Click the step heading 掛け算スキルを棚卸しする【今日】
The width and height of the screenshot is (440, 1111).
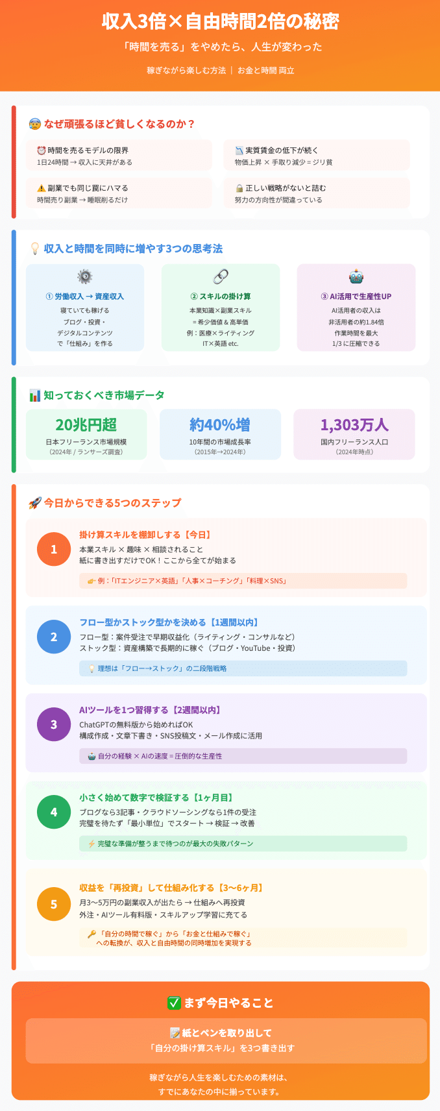pyautogui.click(x=147, y=535)
